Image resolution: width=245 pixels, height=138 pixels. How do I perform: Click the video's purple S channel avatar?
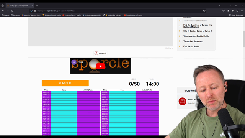[x=74, y=62]
